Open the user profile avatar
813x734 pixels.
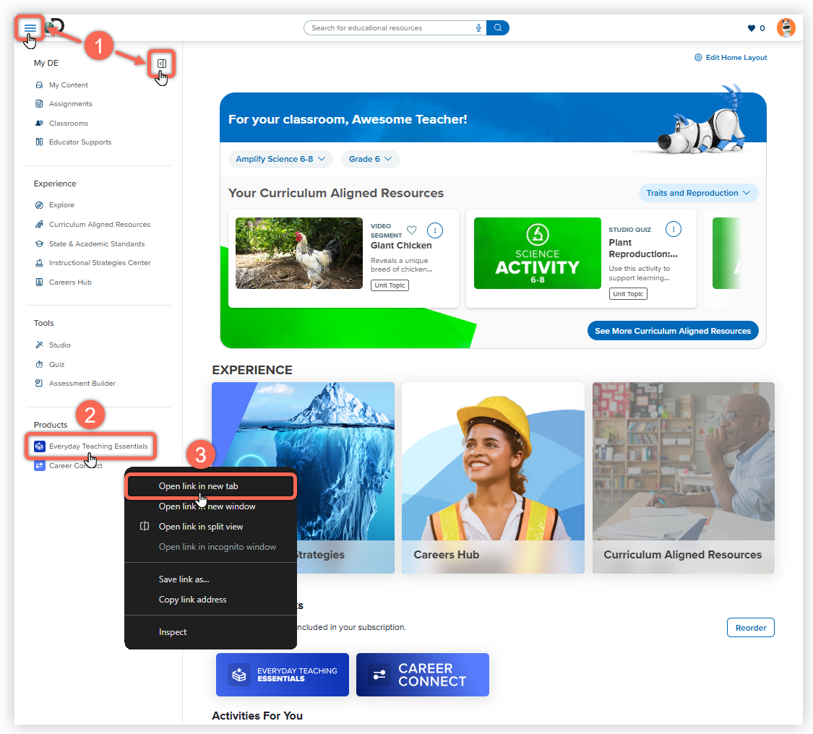[x=786, y=27]
